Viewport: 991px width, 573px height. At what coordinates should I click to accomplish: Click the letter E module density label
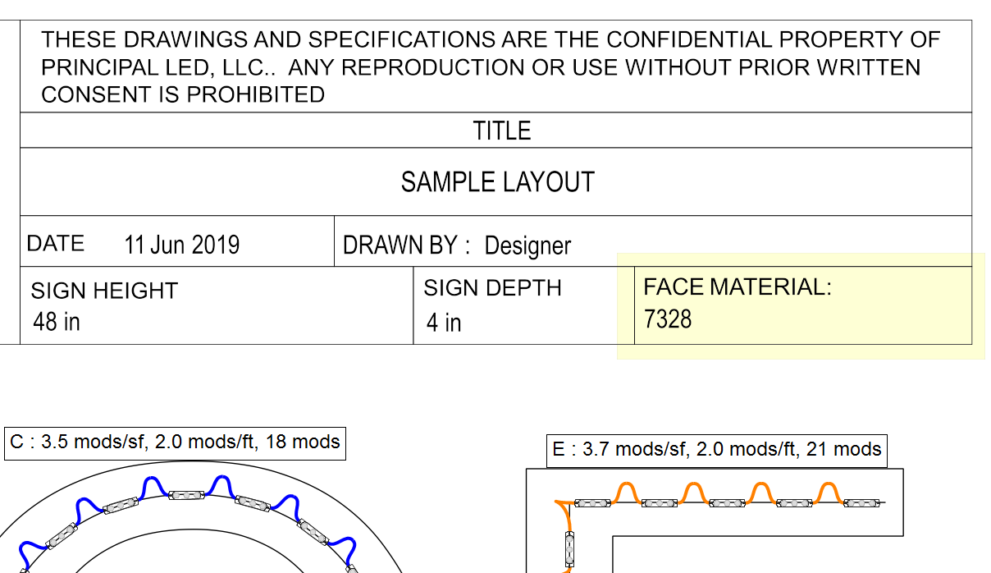click(716, 450)
